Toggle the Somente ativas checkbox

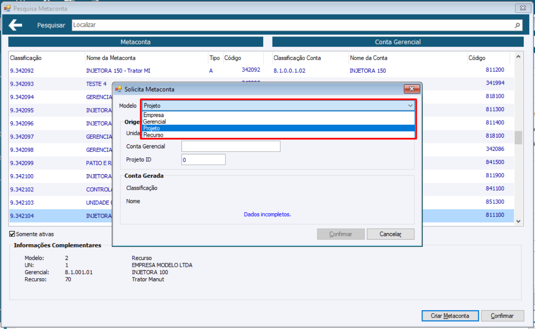(12, 234)
